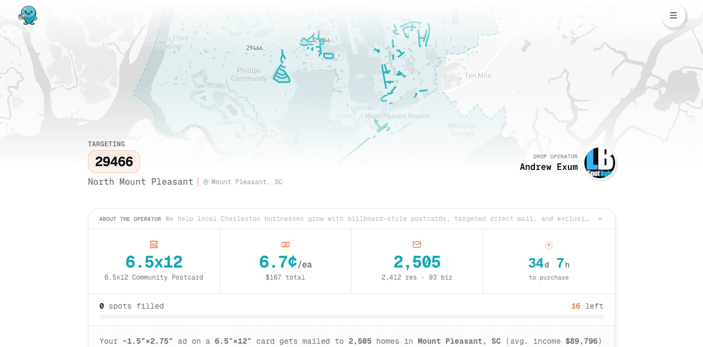Select the 29466 targeting zip badge
This screenshot has height=347, width=703.
pyautogui.click(x=114, y=162)
